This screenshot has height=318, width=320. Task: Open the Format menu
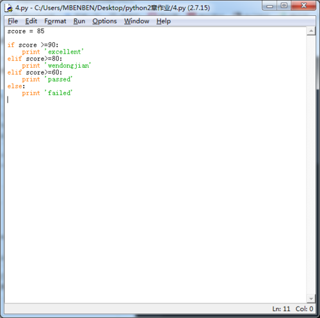pos(55,21)
